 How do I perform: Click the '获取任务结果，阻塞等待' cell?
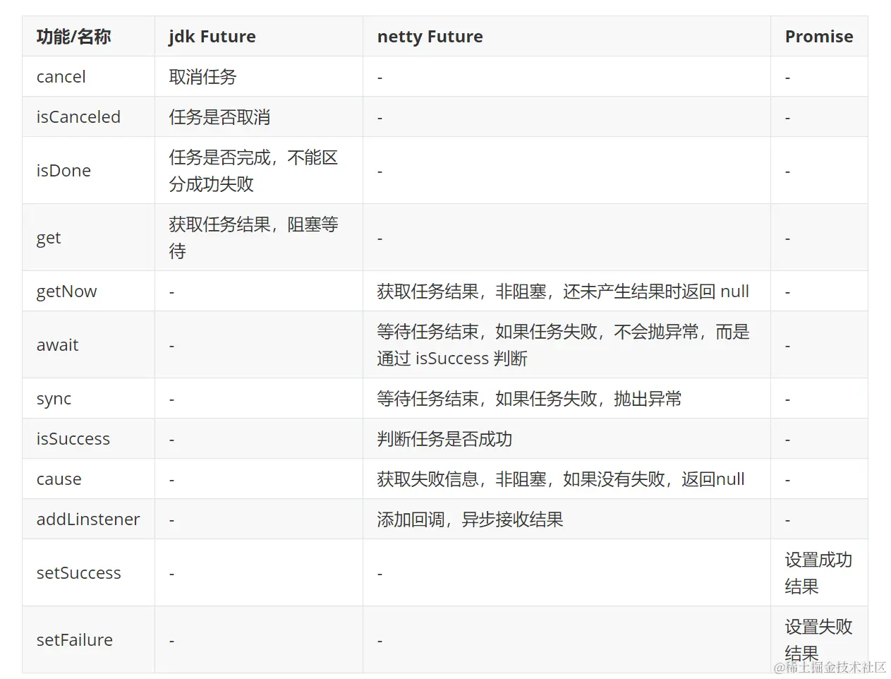(253, 238)
